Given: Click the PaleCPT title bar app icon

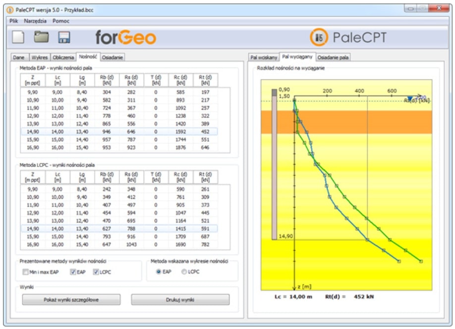Looking at the screenshot, I should [x=11, y=10].
